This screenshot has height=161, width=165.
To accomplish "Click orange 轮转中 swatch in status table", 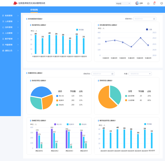I will coord(57,100).
